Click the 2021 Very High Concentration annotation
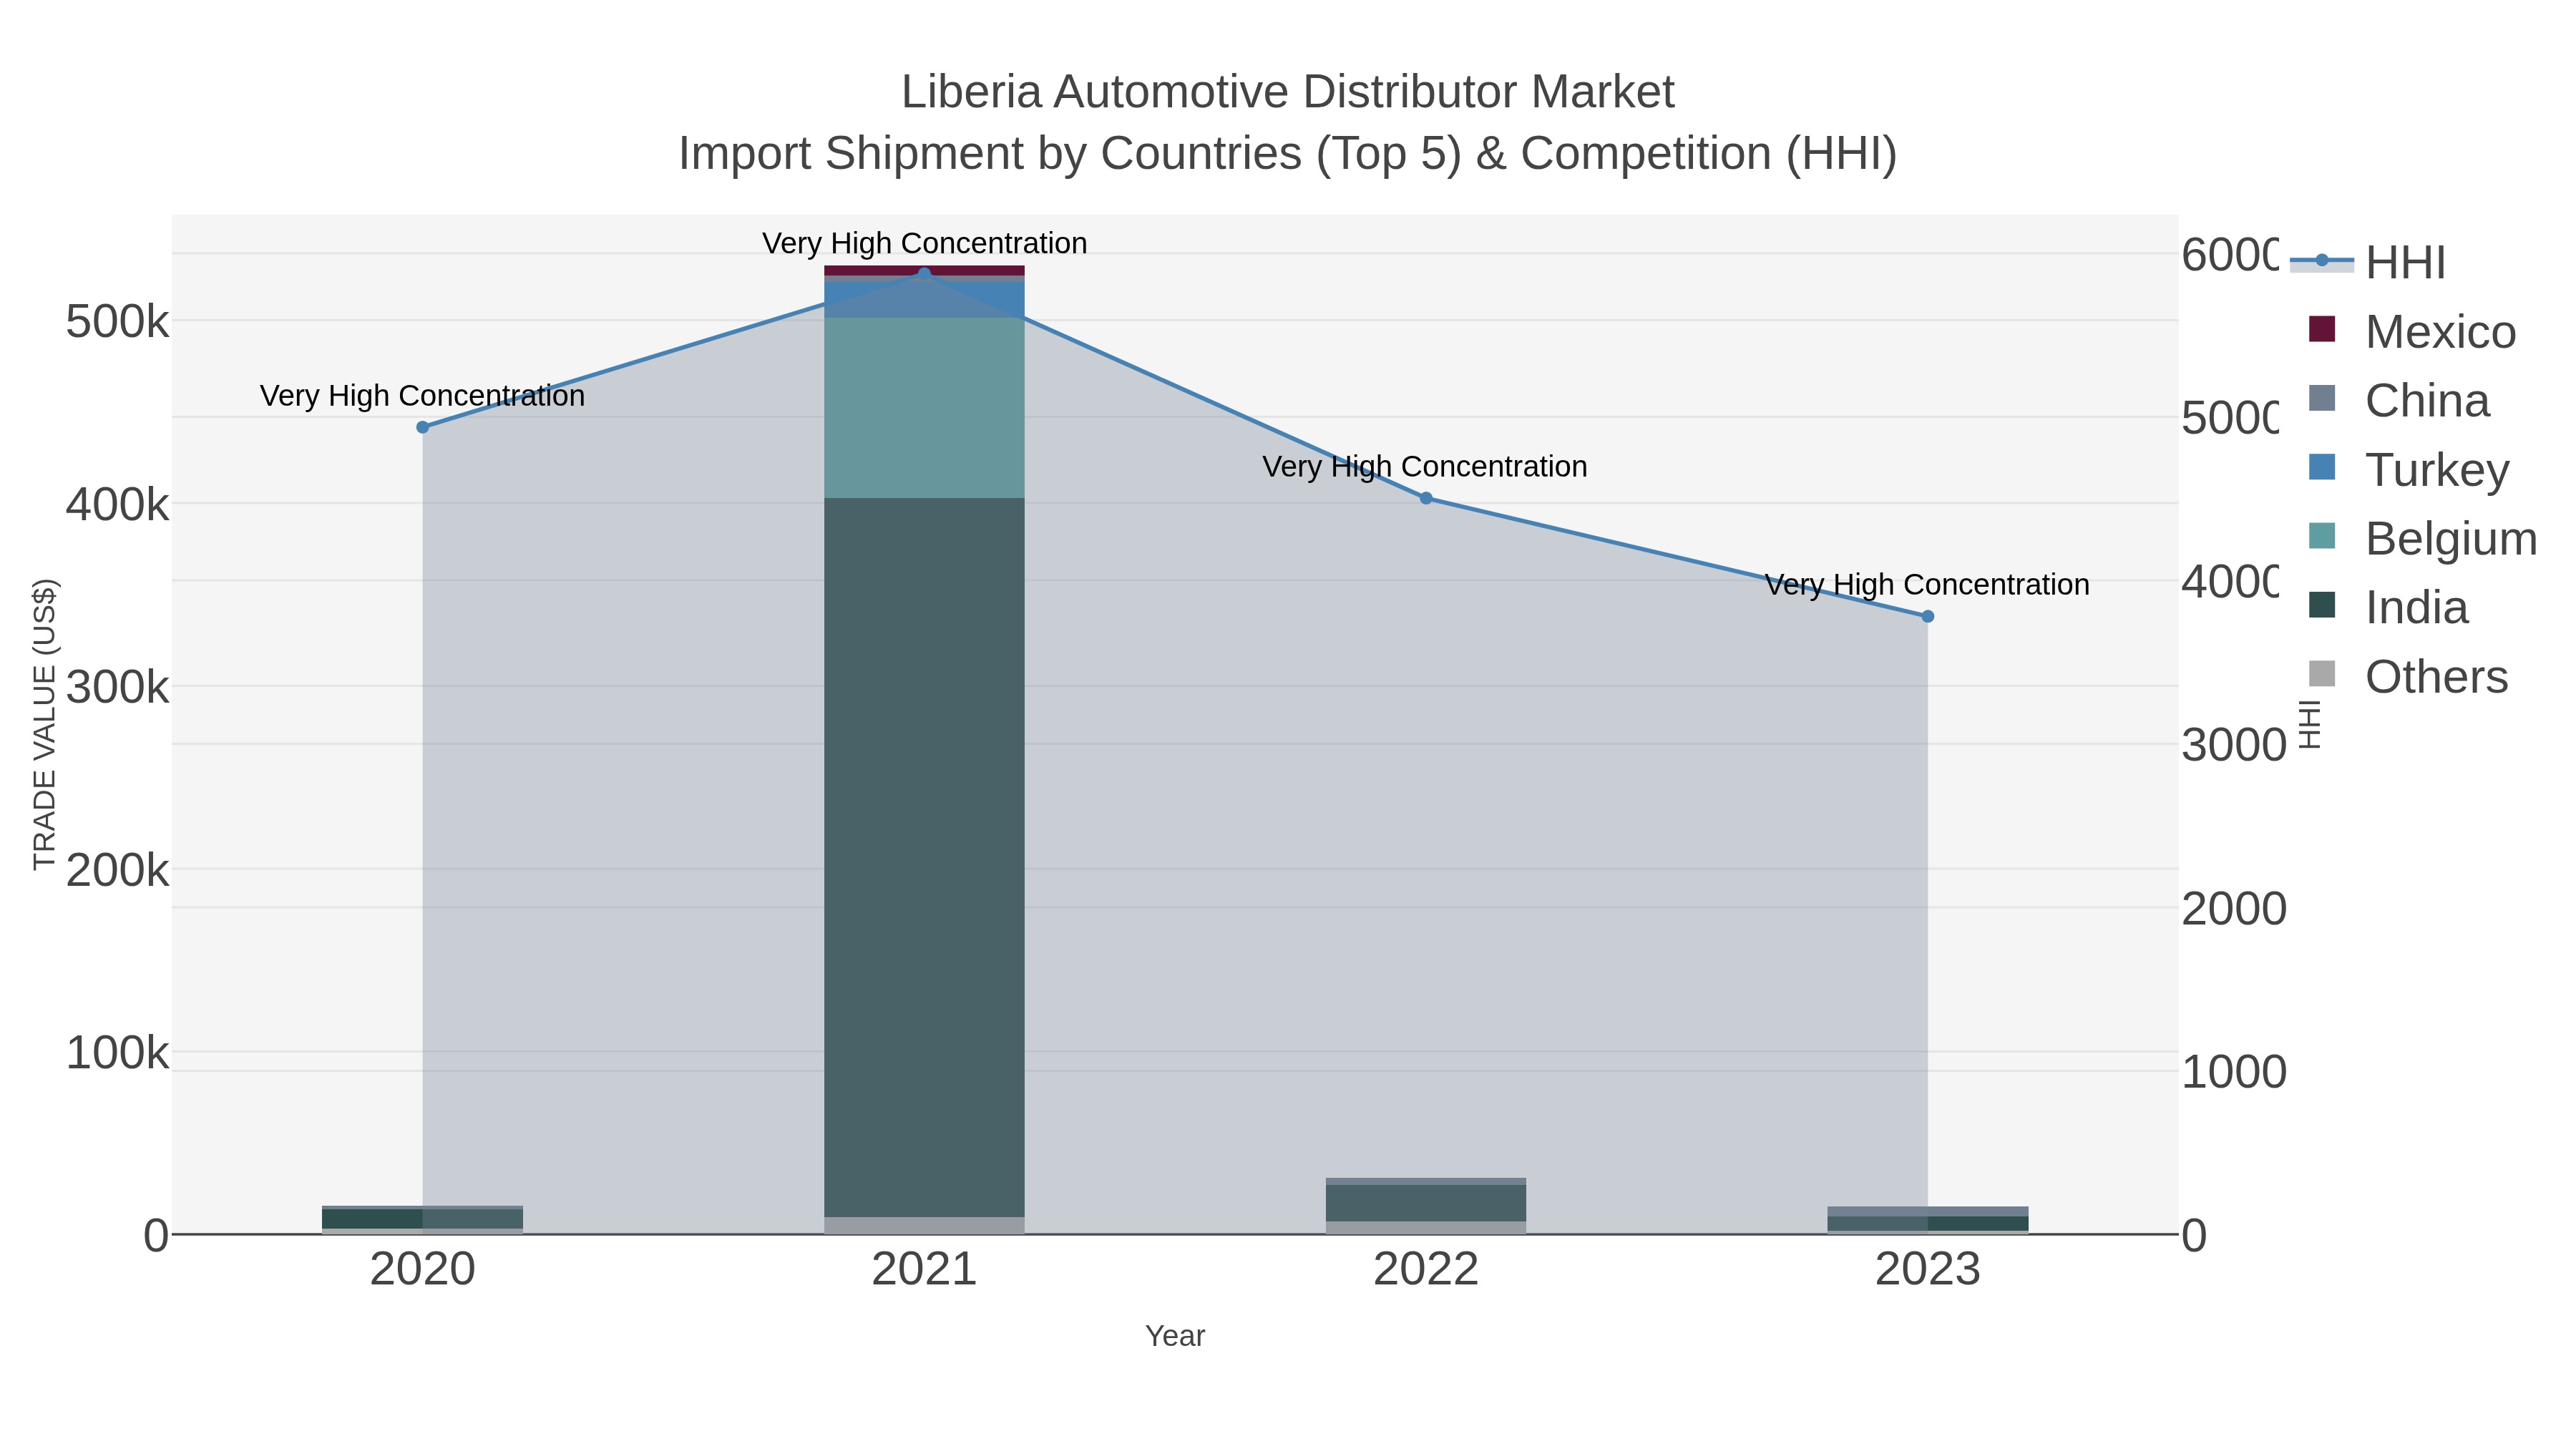The height and width of the screenshot is (1449, 2576). tap(924, 243)
